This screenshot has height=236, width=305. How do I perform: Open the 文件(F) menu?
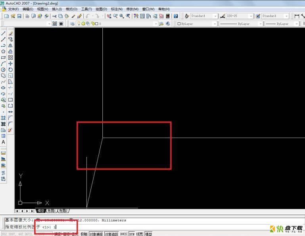(13, 9)
